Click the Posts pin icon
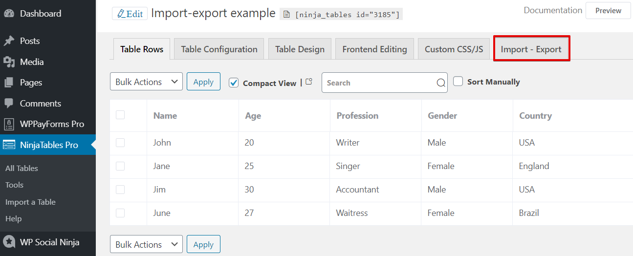This screenshot has width=633, height=256. (x=9, y=41)
